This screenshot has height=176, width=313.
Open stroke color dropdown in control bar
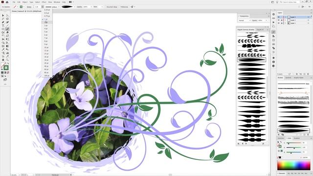tap(24, 7)
